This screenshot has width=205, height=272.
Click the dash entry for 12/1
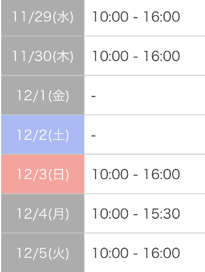[93, 96]
